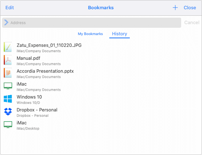This screenshot has width=202, height=155.
Task: Open the JPG image icon for Zatu_Expenses
Action: coord(8,47)
